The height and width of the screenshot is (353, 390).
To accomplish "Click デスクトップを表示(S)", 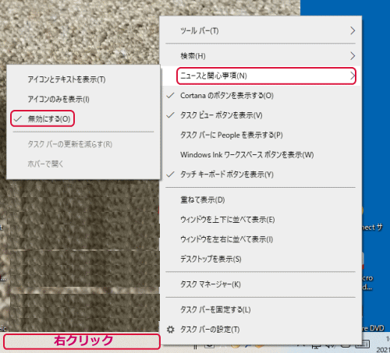I will point(261,259).
